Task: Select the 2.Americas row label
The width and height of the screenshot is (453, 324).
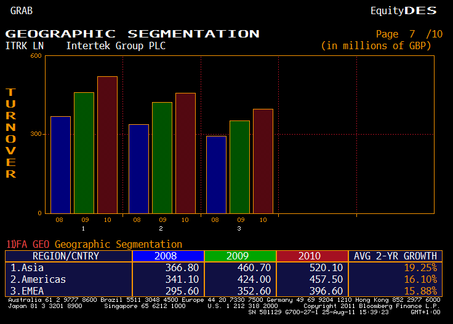Action: [x=37, y=279]
